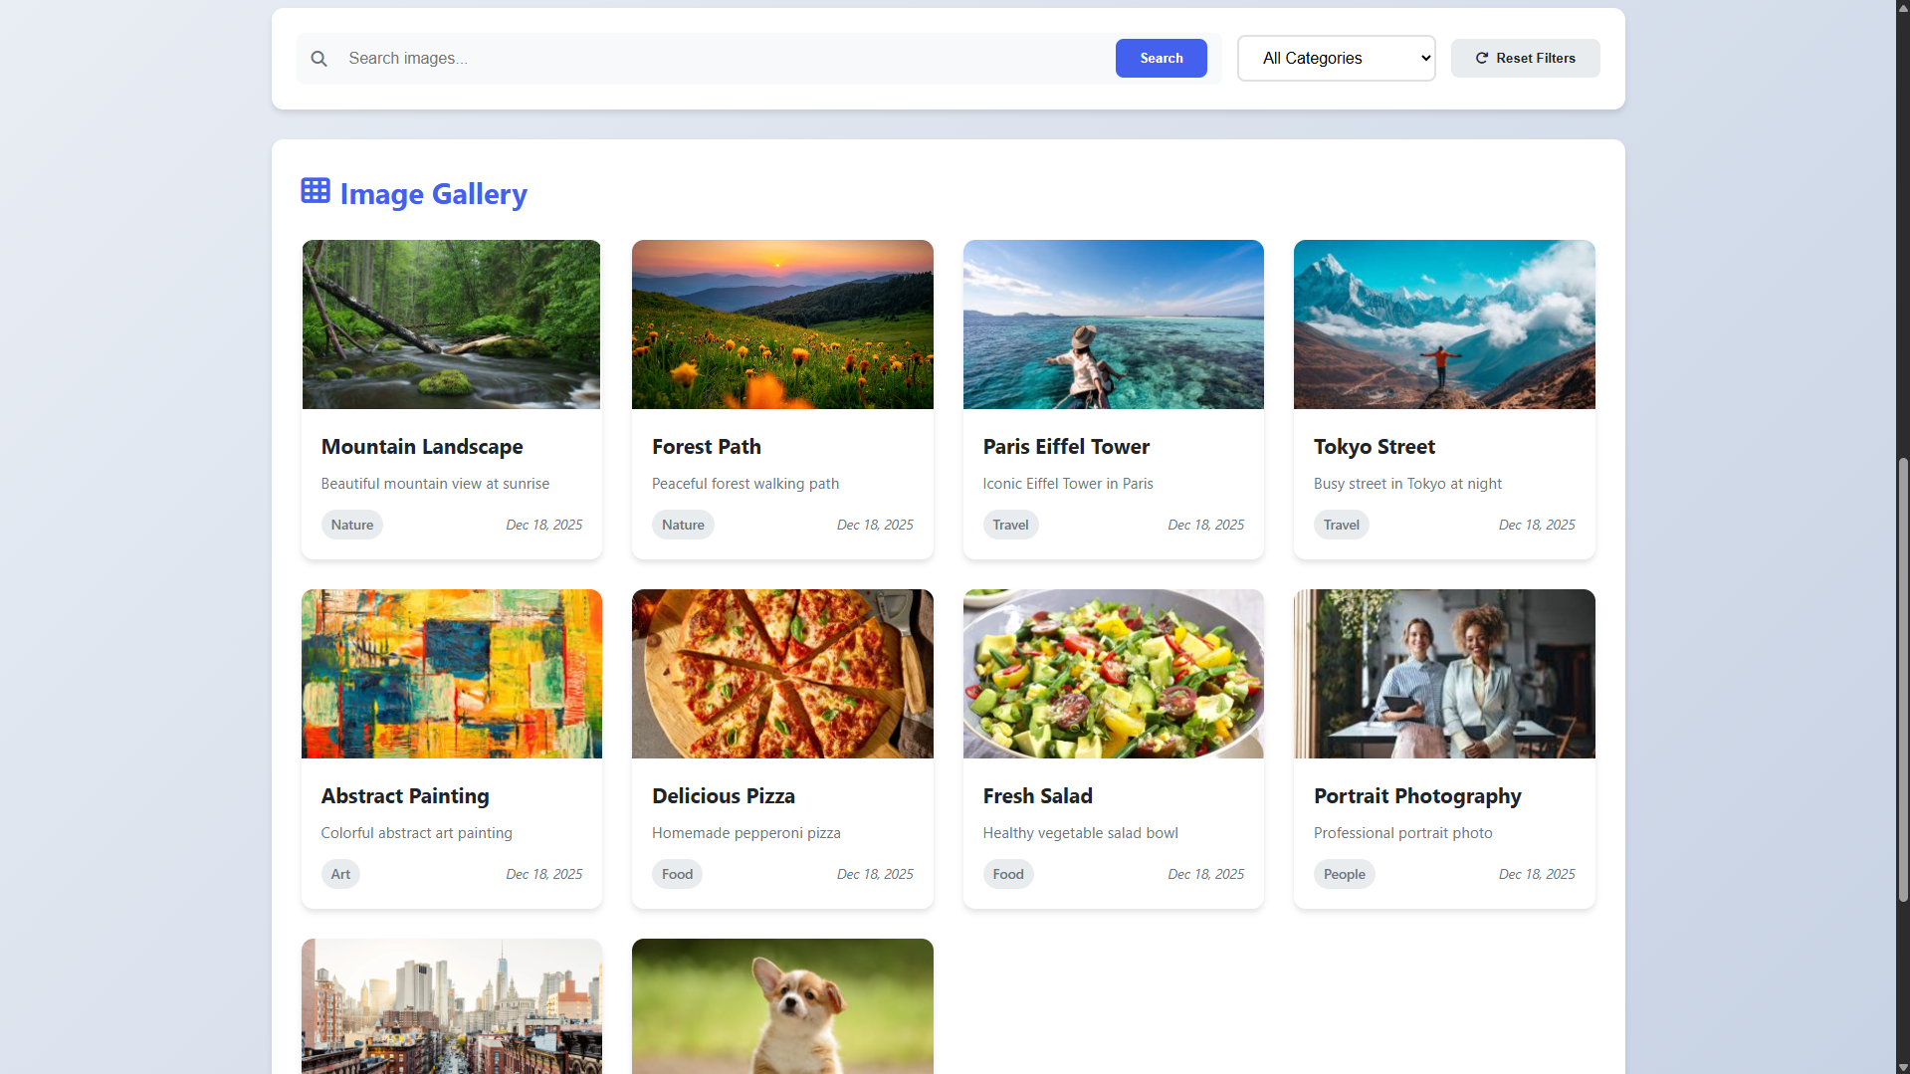Open the All Categories dropdown
Screen dimensions: 1910x1074
click(1336, 59)
